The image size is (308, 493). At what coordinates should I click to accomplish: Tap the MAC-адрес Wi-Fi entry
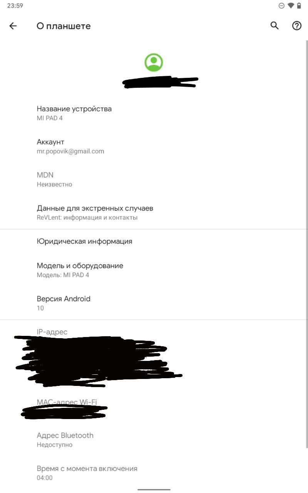(154, 407)
